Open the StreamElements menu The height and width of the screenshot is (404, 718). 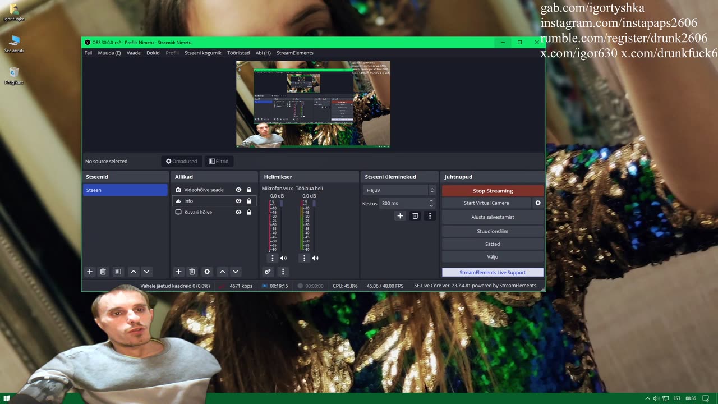pyautogui.click(x=294, y=53)
